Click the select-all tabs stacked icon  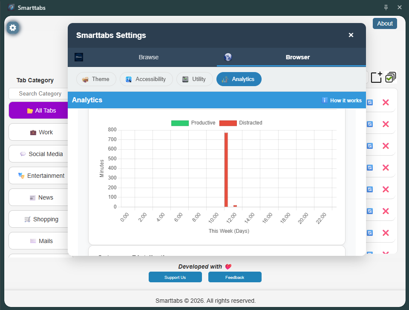pos(390,77)
